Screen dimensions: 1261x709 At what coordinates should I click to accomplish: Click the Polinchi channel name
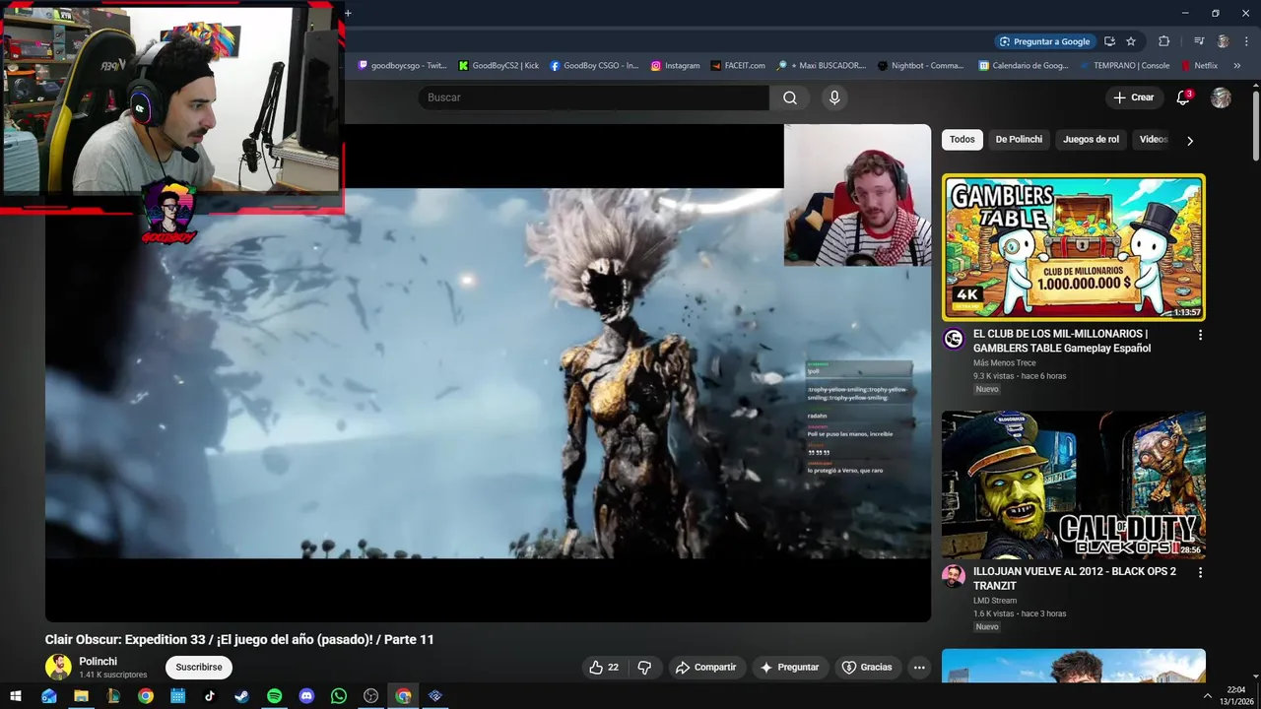tap(98, 662)
